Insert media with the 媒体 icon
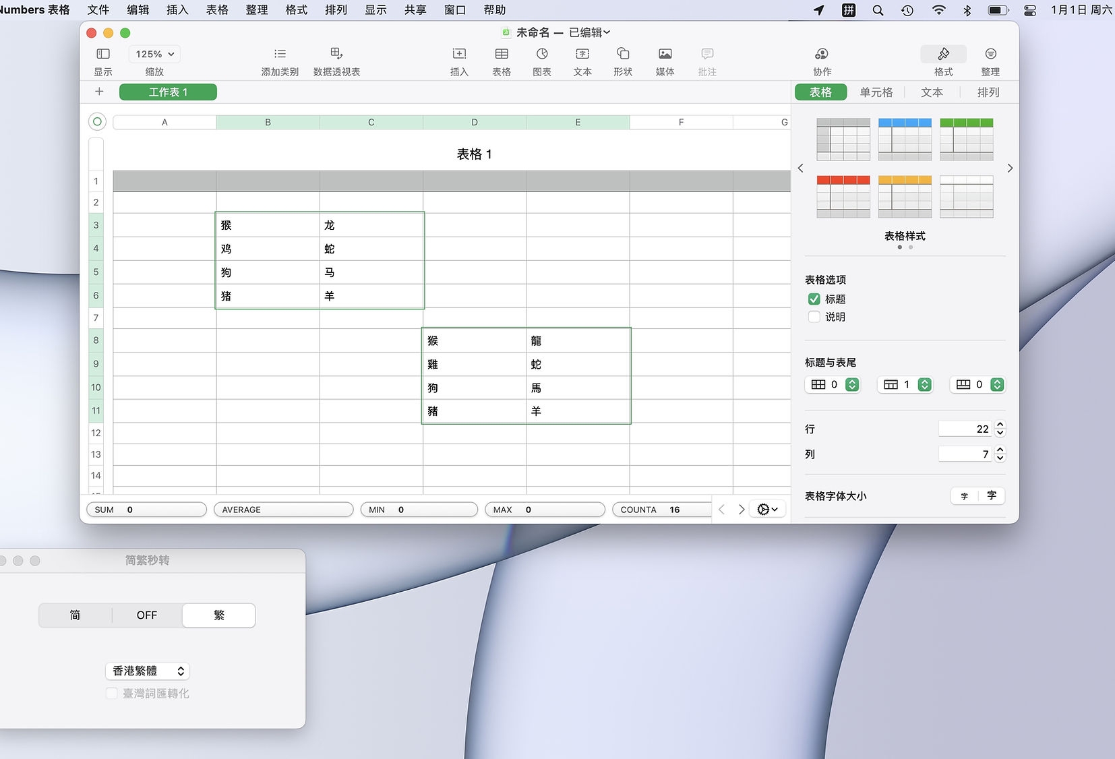Screen dimensions: 1115x759 pyautogui.click(x=665, y=59)
